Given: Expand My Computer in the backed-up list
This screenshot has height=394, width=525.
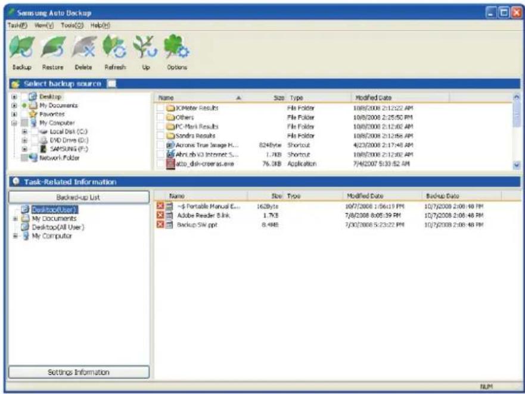Looking at the screenshot, I should tap(15, 236).
